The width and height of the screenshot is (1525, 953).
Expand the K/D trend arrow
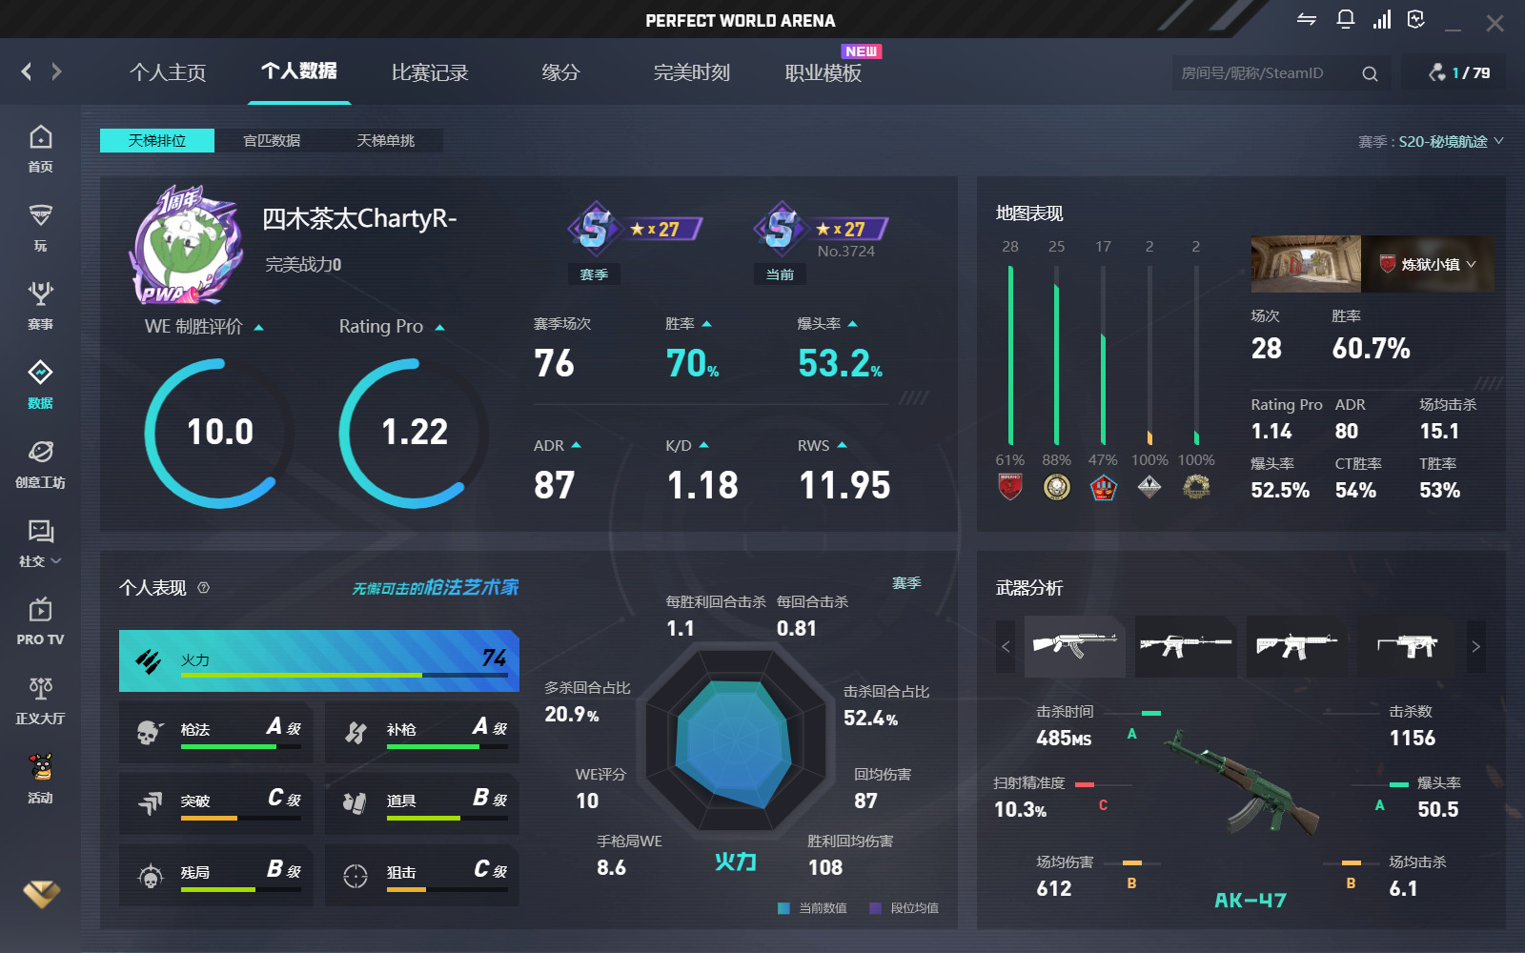point(703,446)
